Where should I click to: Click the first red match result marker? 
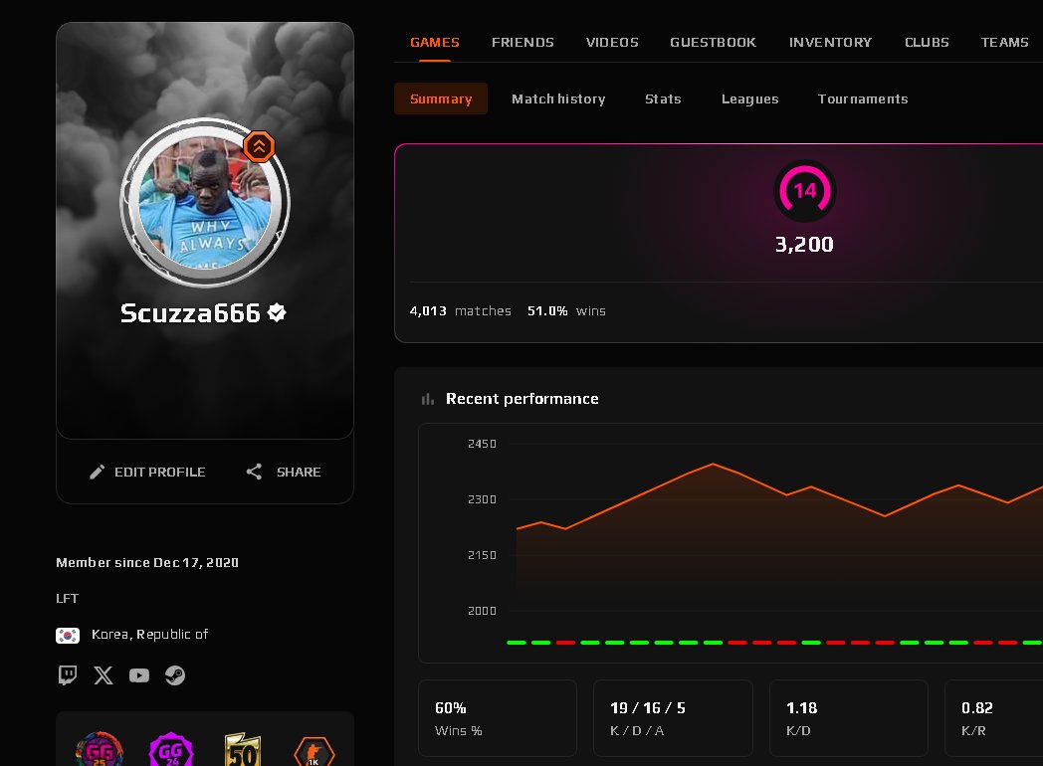(x=565, y=643)
